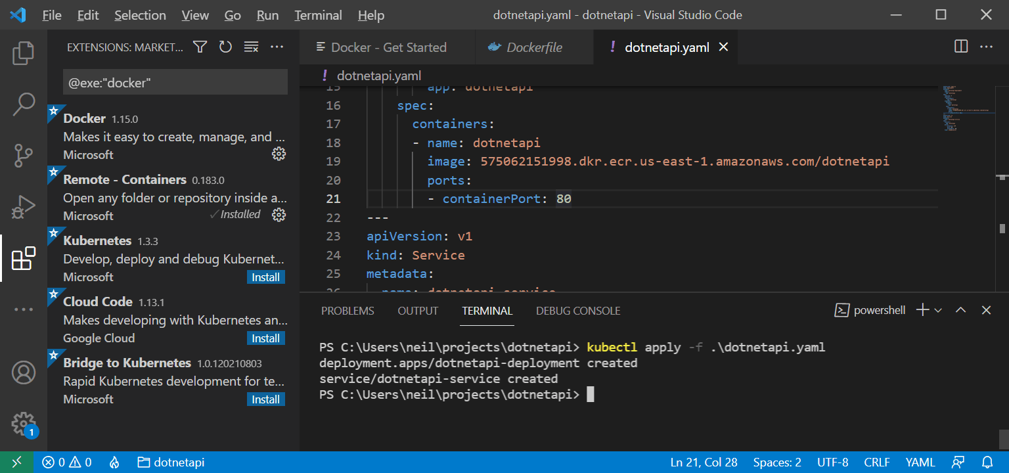Click the extensions search input field
1009x473 pixels.
(175, 83)
